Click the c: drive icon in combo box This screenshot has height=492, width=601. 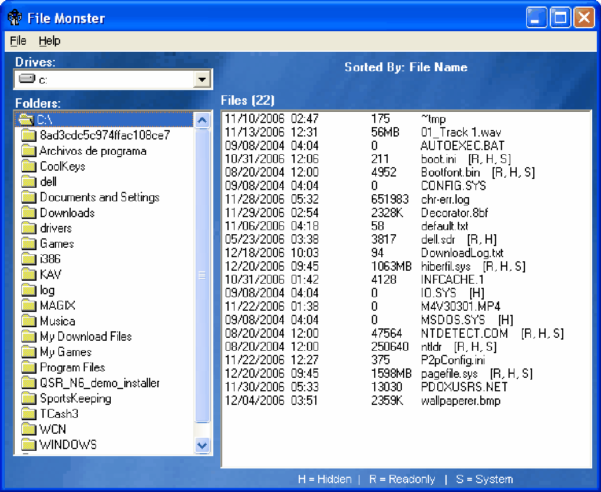27,79
